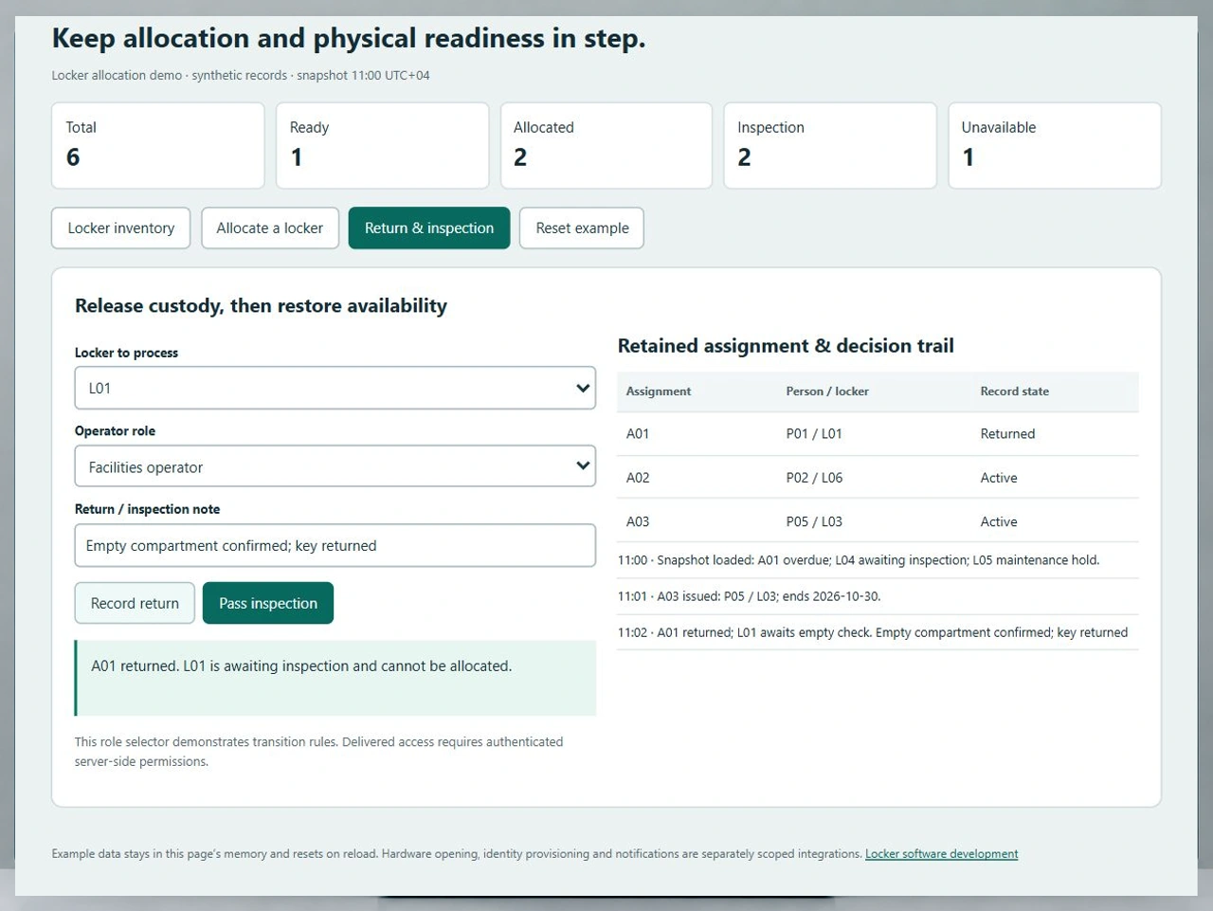Click the Unavailable count card
Screen dimensions: 1213x911
click(1055, 146)
